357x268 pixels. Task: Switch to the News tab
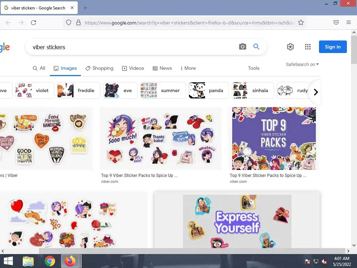pyautogui.click(x=162, y=68)
